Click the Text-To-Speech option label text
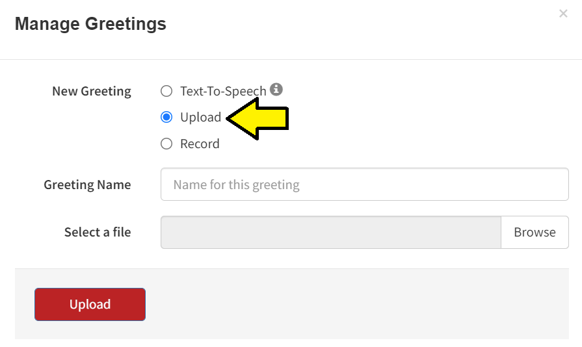The width and height of the screenshot is (582, 347). [x=223, y=91]
